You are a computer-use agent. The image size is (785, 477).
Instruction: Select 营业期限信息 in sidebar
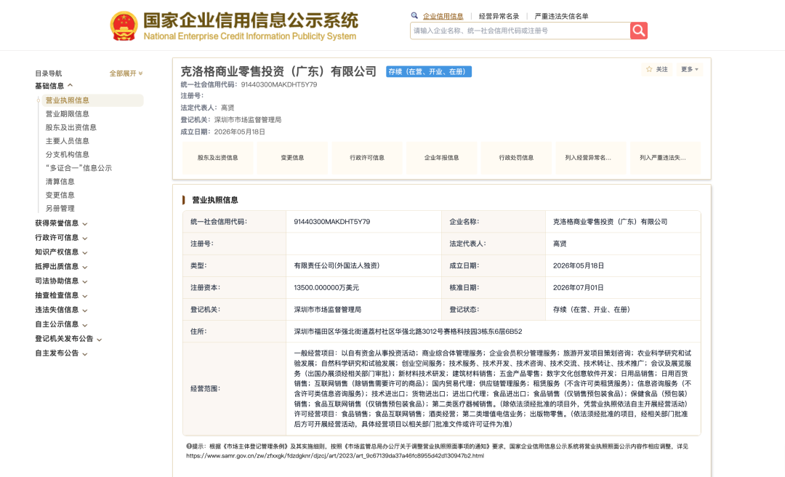pyautogui.click(x=67, y=113)
